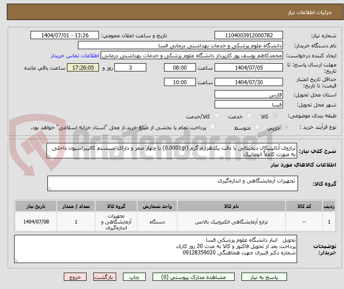Click the 'تعداد / مقدار' column header

(76, 206)
